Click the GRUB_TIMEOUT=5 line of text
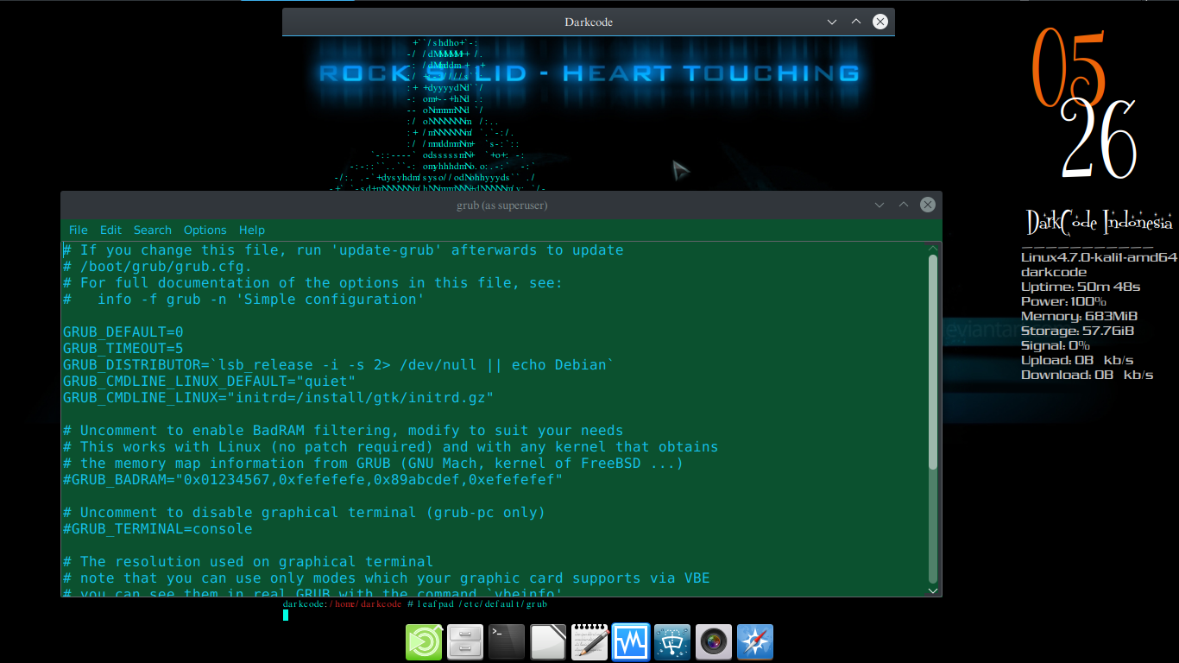 [124, 348]
